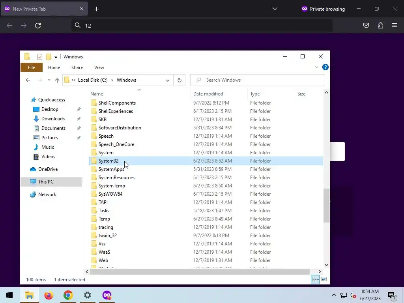Switch to the View ribbon tab

coord(99,67)
